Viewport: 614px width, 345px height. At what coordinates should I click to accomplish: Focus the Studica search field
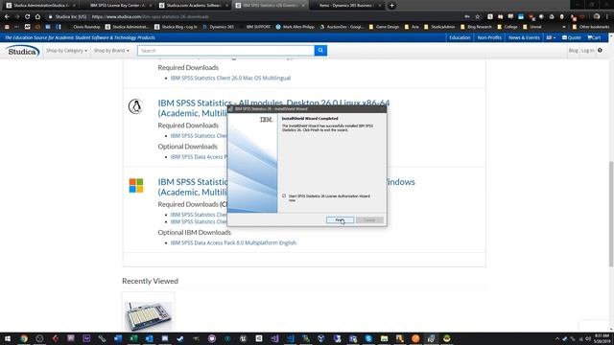click(226, 51)
